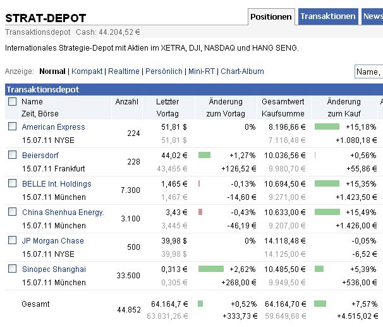The height and width of the screenshot is (327, 383).
Task: Click China Shenhua red day-change bar
Action: click(200, 212)
